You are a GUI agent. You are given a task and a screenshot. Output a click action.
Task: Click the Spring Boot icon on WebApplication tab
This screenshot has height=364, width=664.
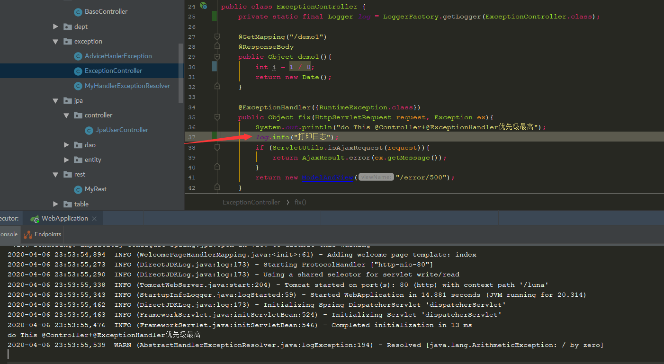(x=35, y=219)
